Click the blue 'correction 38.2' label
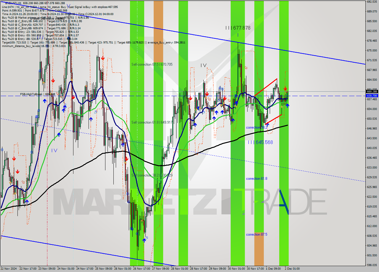Screen dimensions: 379x272 (256, 127)
